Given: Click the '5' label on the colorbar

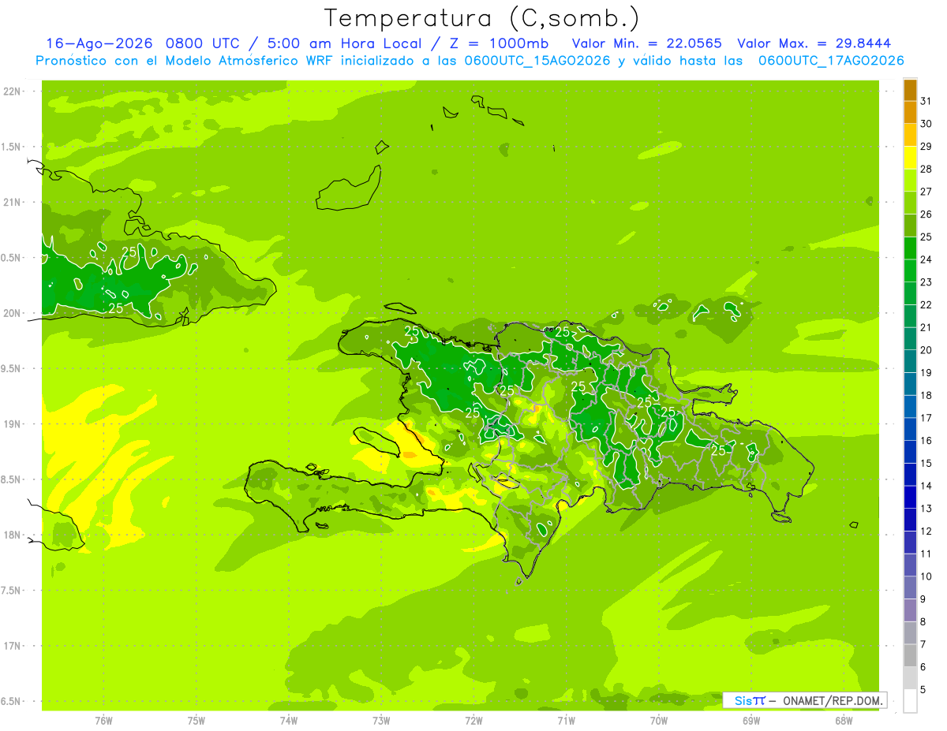Looking at the screenshot, I should 923,689.
